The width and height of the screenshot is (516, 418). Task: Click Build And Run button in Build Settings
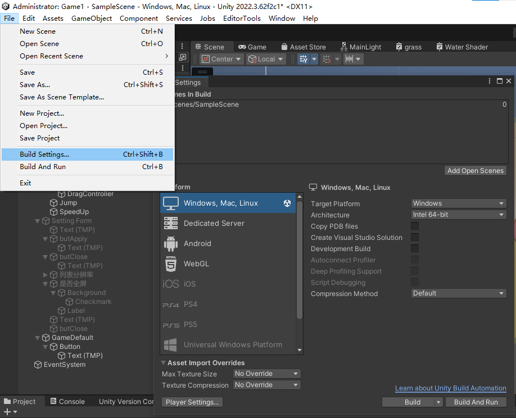click(476, 402)
